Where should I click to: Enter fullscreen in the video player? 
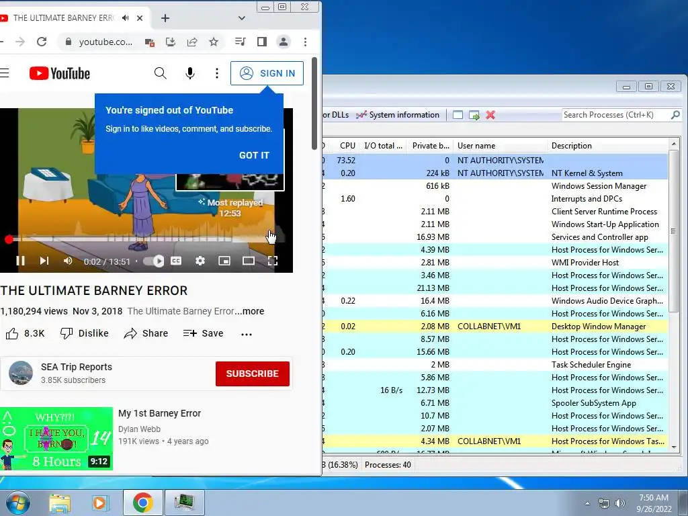pos(273,261)
